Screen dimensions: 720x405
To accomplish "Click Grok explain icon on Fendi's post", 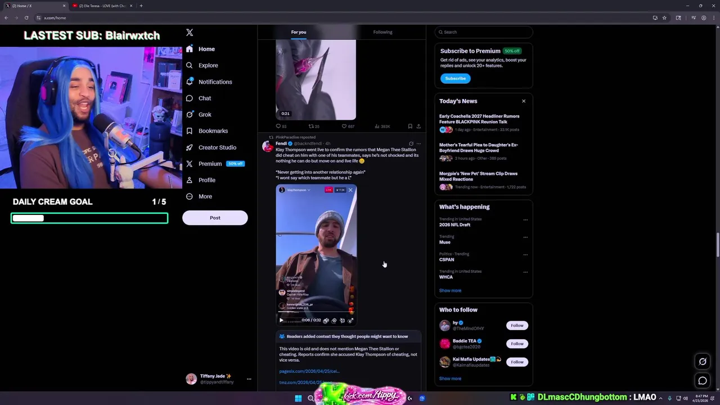I will pyautogui.click(x=411, y=143).
